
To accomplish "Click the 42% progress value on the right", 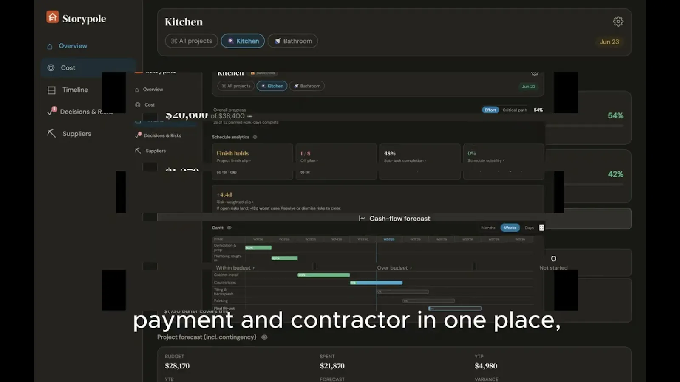I will (x=615, y=174).
